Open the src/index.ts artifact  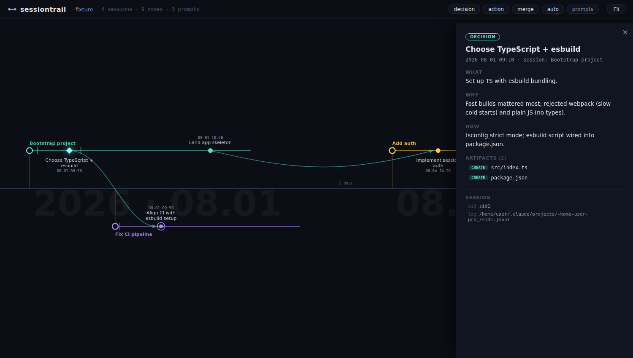[509, 168]
